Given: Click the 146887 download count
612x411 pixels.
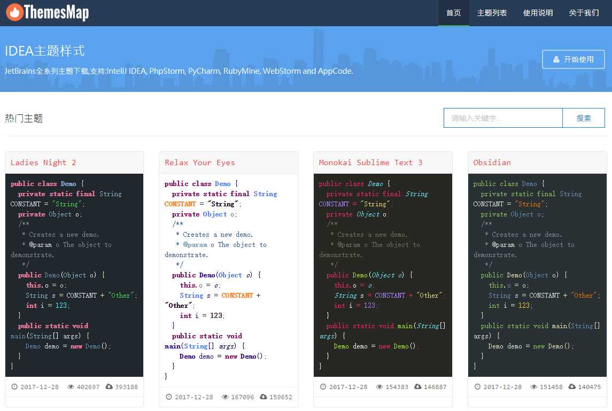Looking at the screenshot, I should click(435, 387).
